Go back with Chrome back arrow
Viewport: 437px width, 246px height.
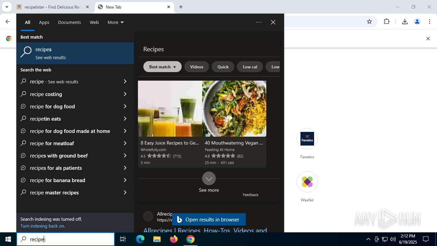tap(8, 22)
